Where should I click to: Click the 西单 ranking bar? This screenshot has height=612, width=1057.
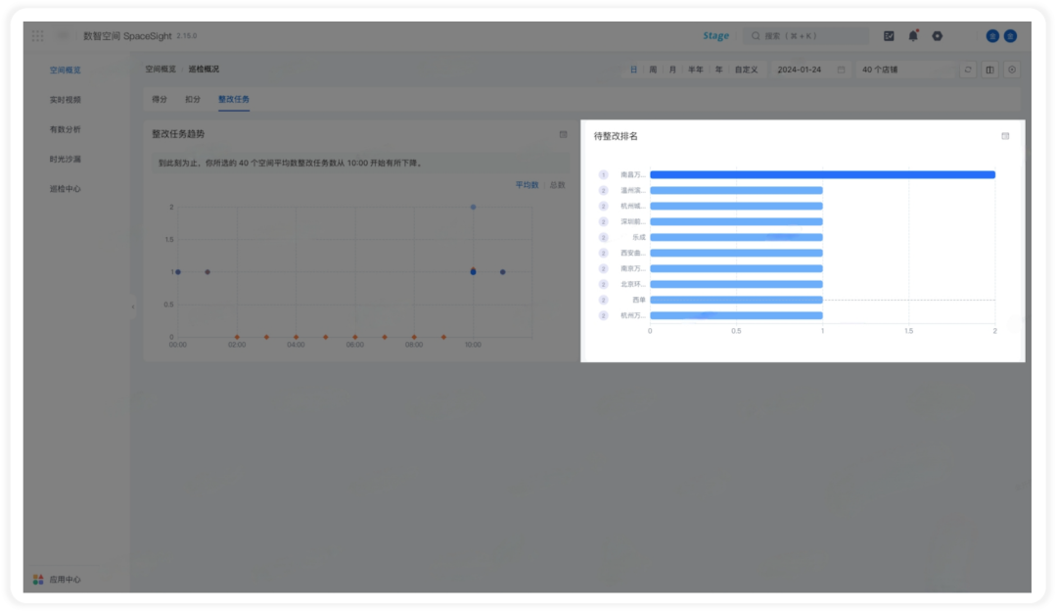click(736, 300)
